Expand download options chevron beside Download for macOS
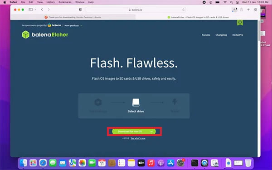The image size is (272, 170). (x=151, y=131)
